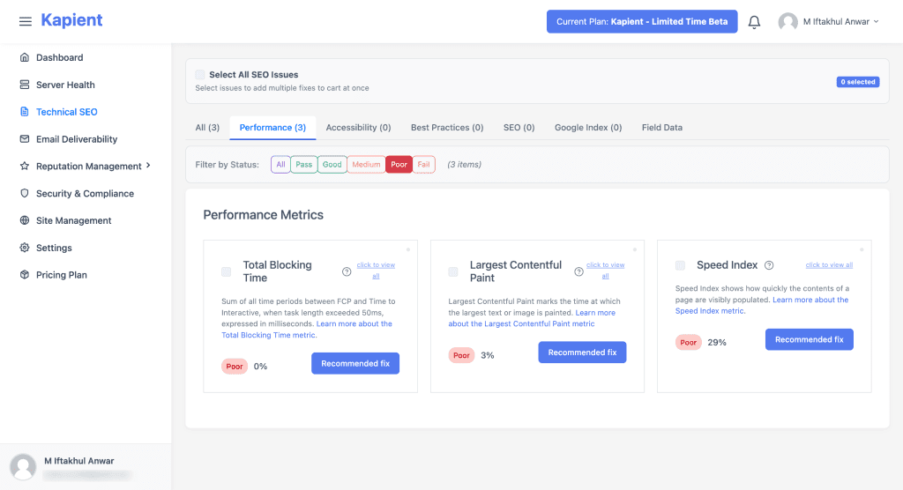Image resolution: width=903 pixels, height=490 pixels.
Task: Click the Email Deliverability envelope icon
Action: [x=24, y=138]
